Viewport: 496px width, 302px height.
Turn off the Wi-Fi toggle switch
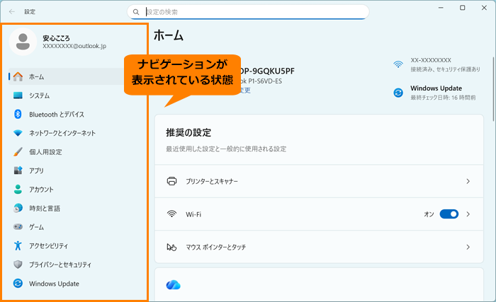click(x=449, y=214)
